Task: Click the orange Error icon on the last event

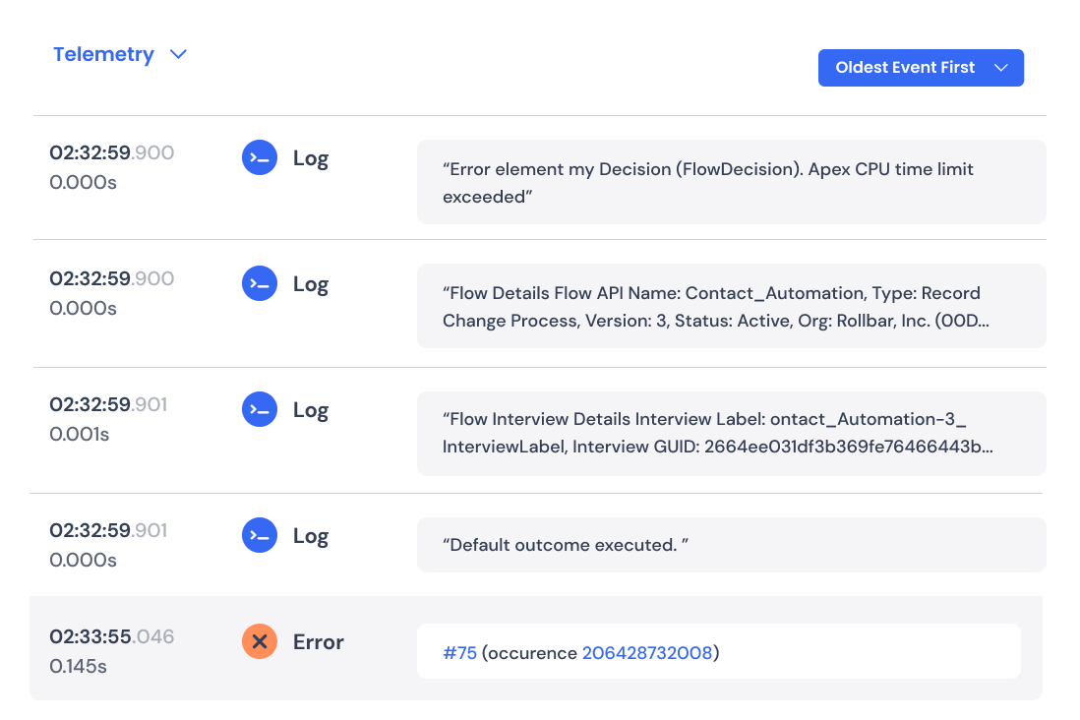Action: [x=259, y=641]
